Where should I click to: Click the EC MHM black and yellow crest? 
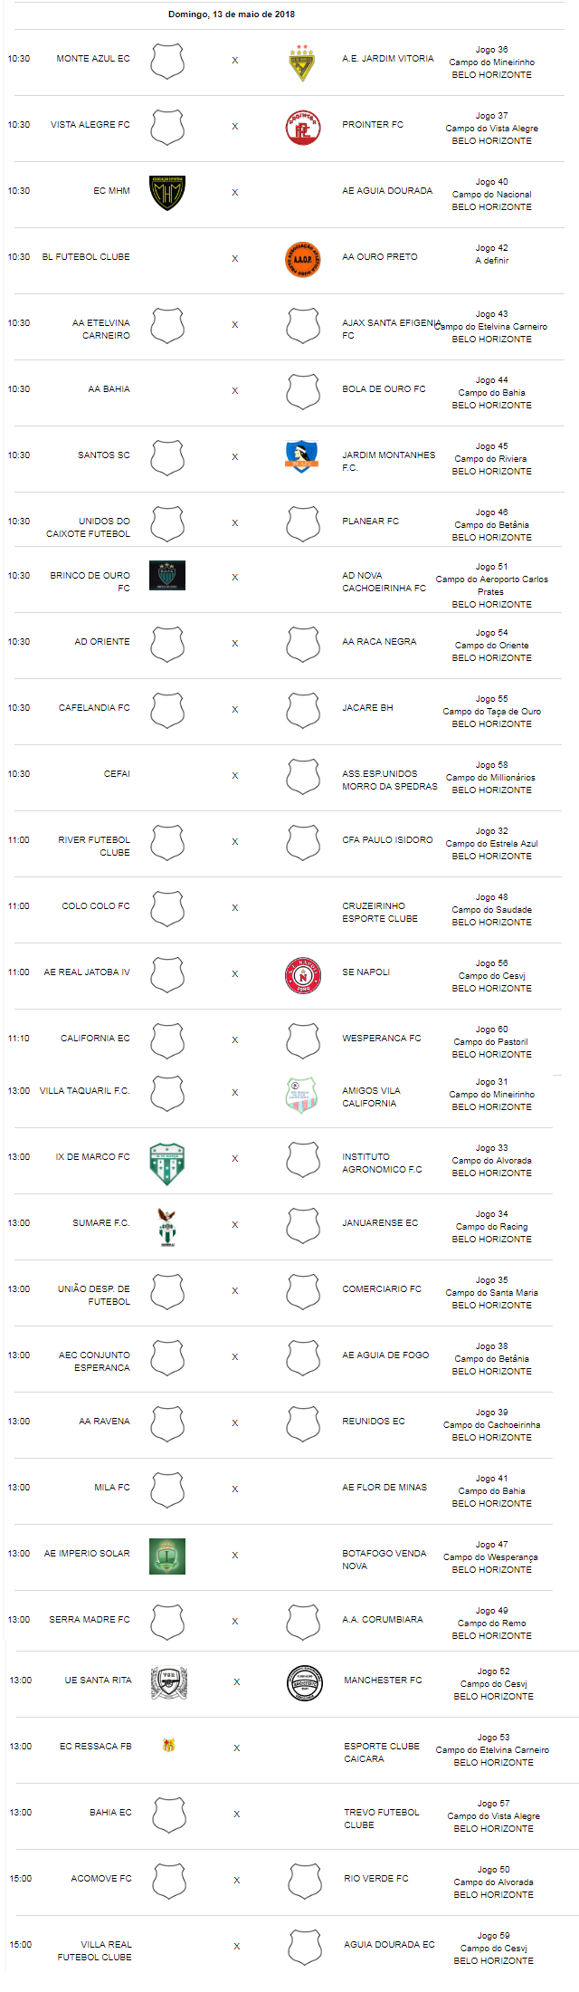pos(167,193)
